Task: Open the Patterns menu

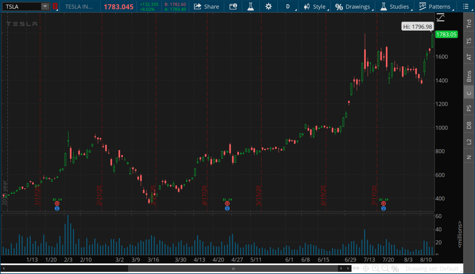Action: 435,6
